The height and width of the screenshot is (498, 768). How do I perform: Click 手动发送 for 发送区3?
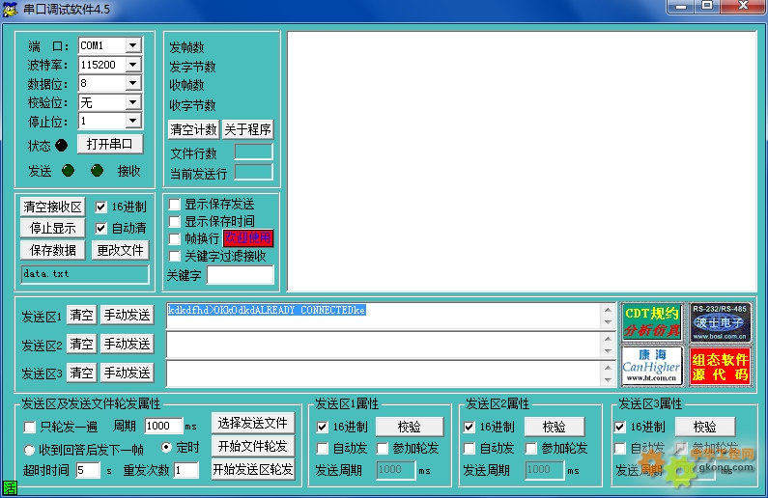point(127,373)
